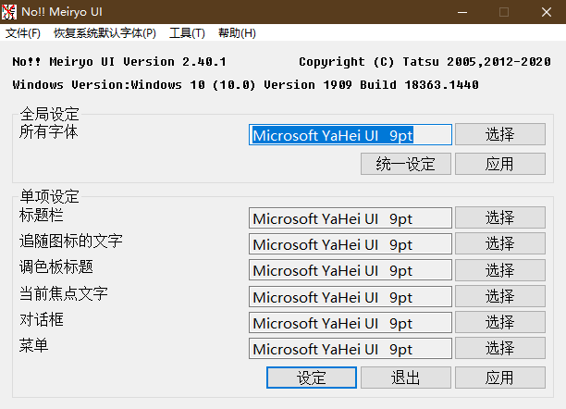
Task: Click the 所有字体 font text field
Action: [351, 135]
